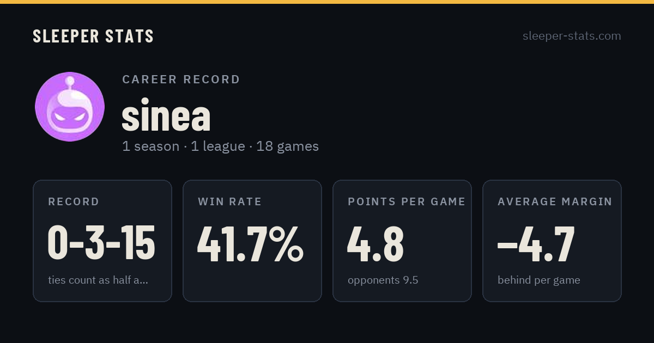654x343 pixels.
Task: Click truncated ties count as half text
Action: tap(98, 280)
